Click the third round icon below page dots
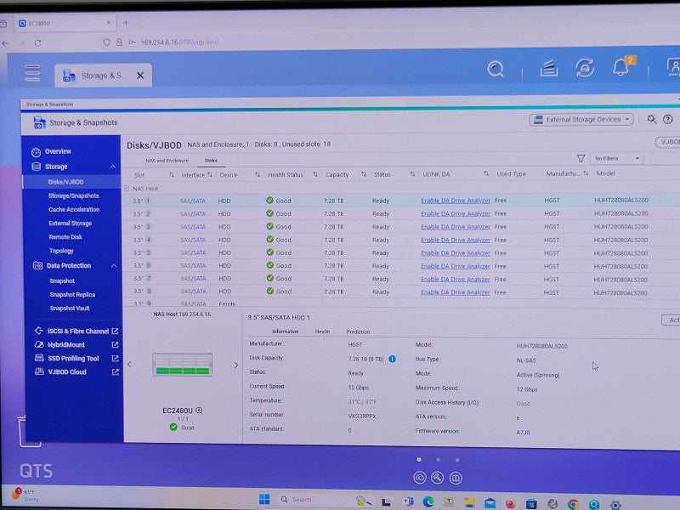Image resolution: width=680 pixels, height=510 pixels. 456,479
